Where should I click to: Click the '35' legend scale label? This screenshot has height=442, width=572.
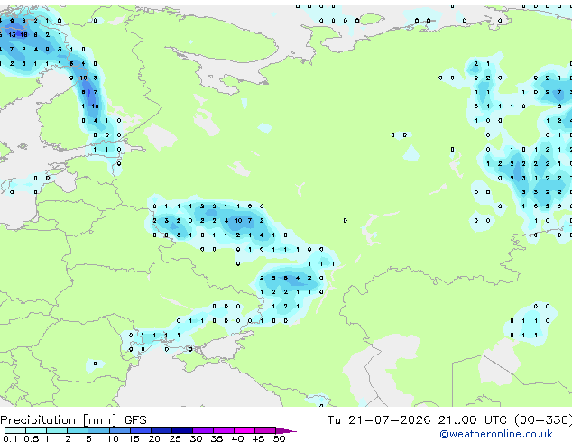click(x=217, y=438)
